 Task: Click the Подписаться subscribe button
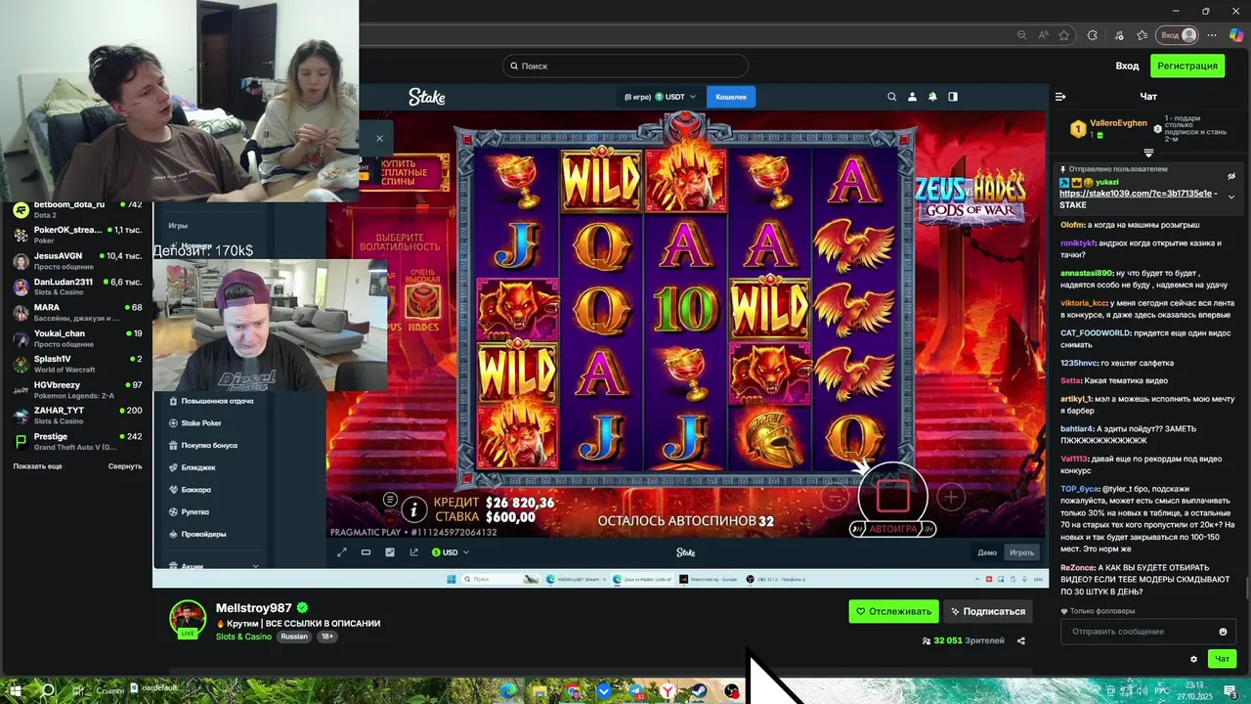(987, 611)
